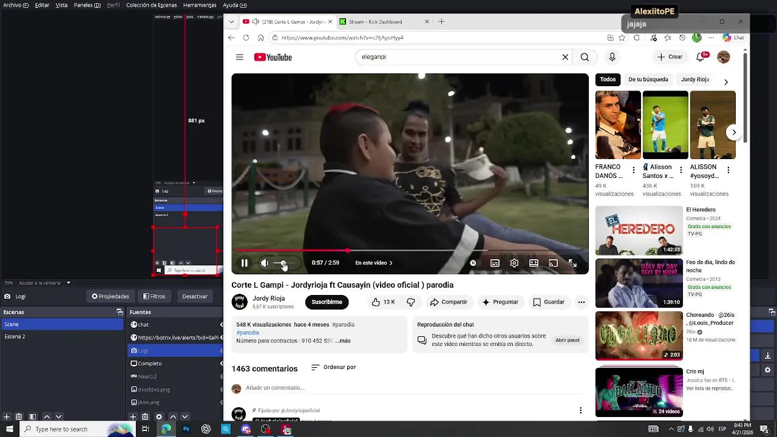
Task: Open the video player settings gear
Action: pyautogui.click(x=514, y=263)
